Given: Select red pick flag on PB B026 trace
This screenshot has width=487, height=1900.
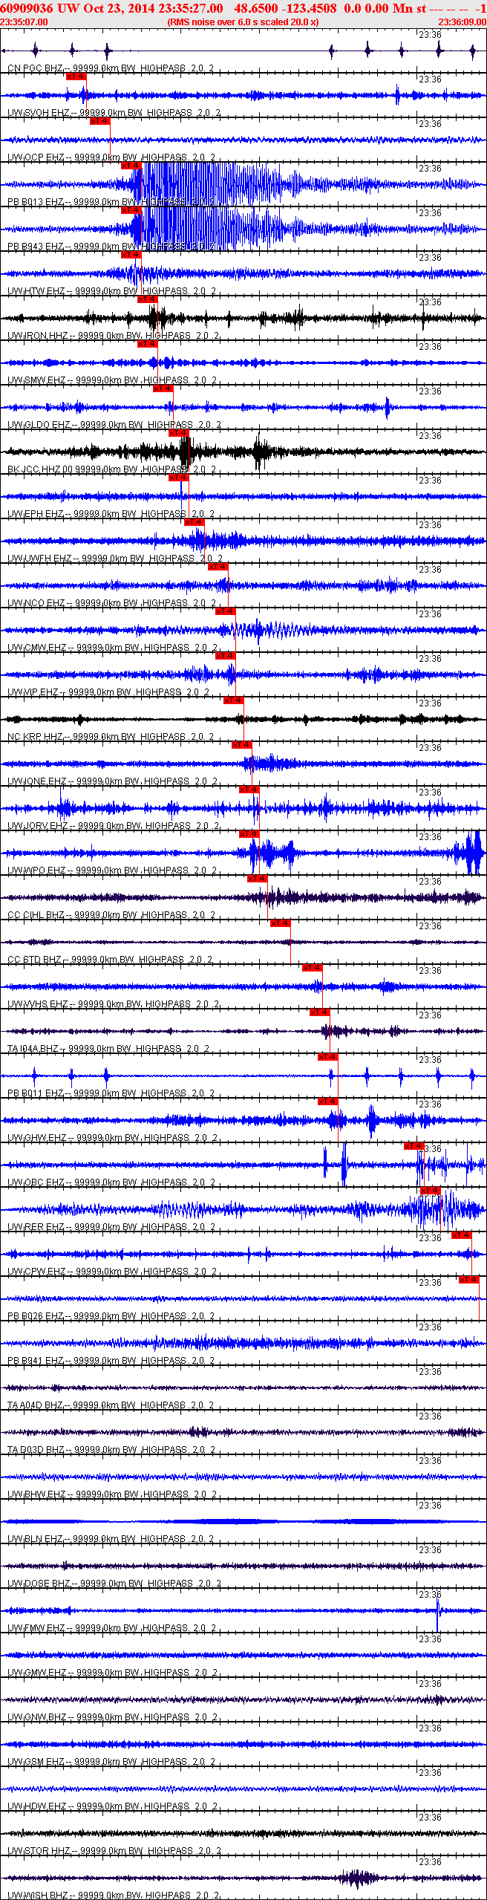Looking at the screenshot, I should pos(469,1280).
